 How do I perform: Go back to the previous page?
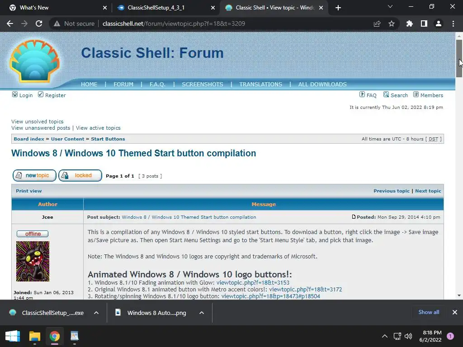click(x=10, y=23)
